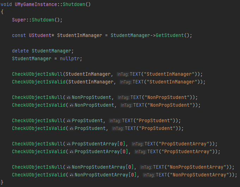The image size is (240, 187).
Task: Click the PropStudent argument of the CheckUObjectIsValid call
Action: click(x=90, y=129)
